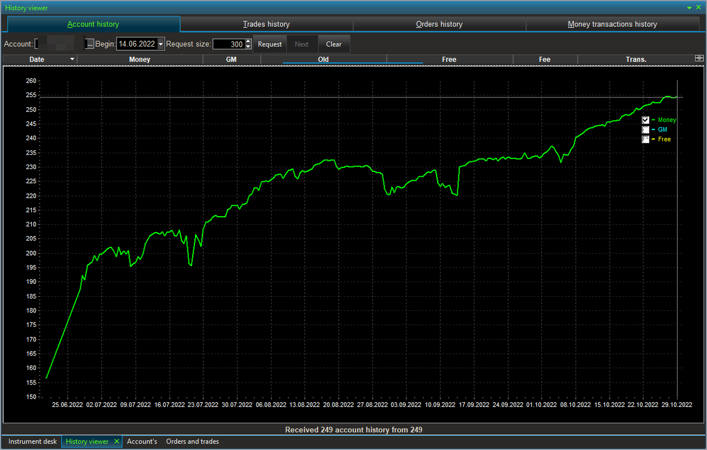Click y-axis value label 150
This screenshot has width=707, height=450.
pos(31,397)
